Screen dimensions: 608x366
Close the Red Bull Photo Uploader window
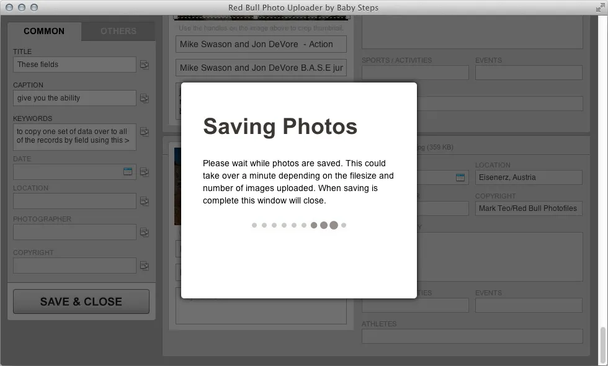click(9, 7)
